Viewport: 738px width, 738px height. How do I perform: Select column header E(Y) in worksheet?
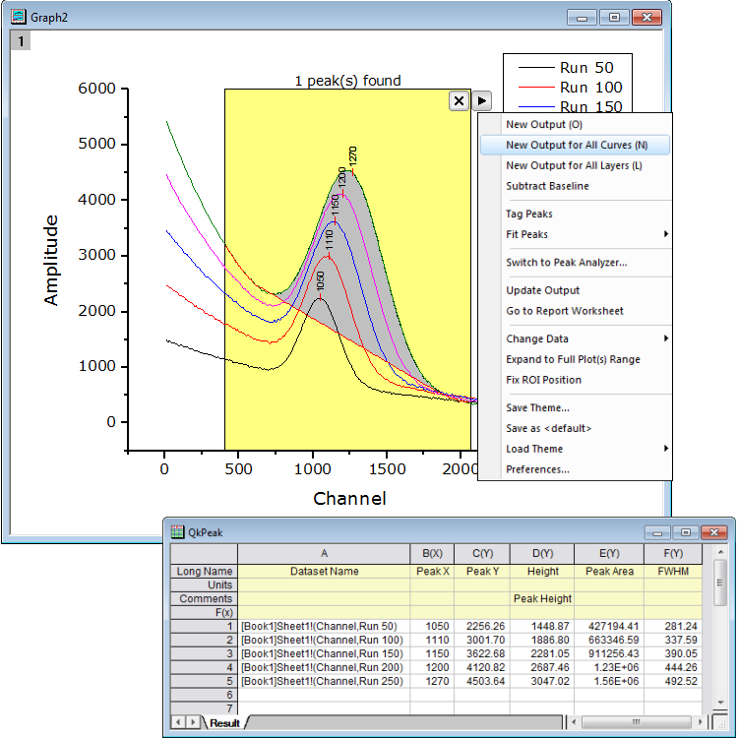[609, 554]
